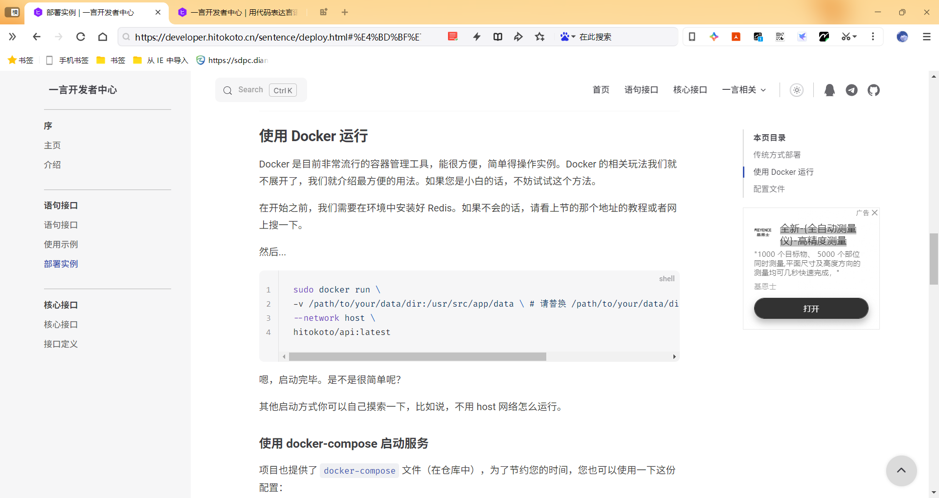Viewport: 939px width, 498px height.
Task: Toggle light/dark theme sun icon
Action: pos(797,90)
